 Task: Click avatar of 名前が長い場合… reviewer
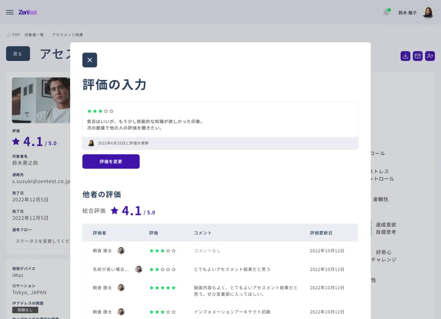point(139,269)
